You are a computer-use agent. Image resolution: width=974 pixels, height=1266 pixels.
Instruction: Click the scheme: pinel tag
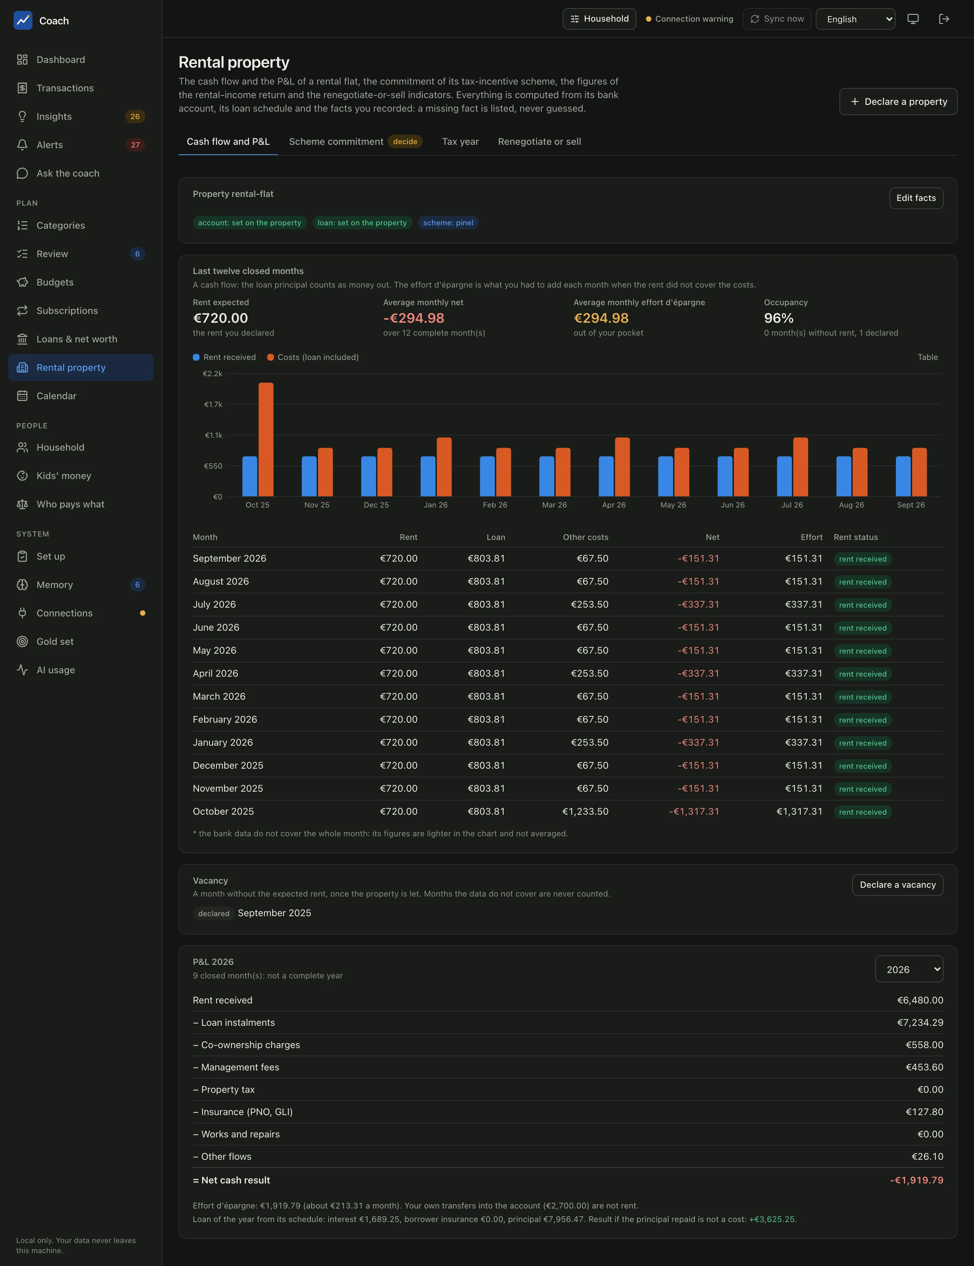(x=448, y=223)
